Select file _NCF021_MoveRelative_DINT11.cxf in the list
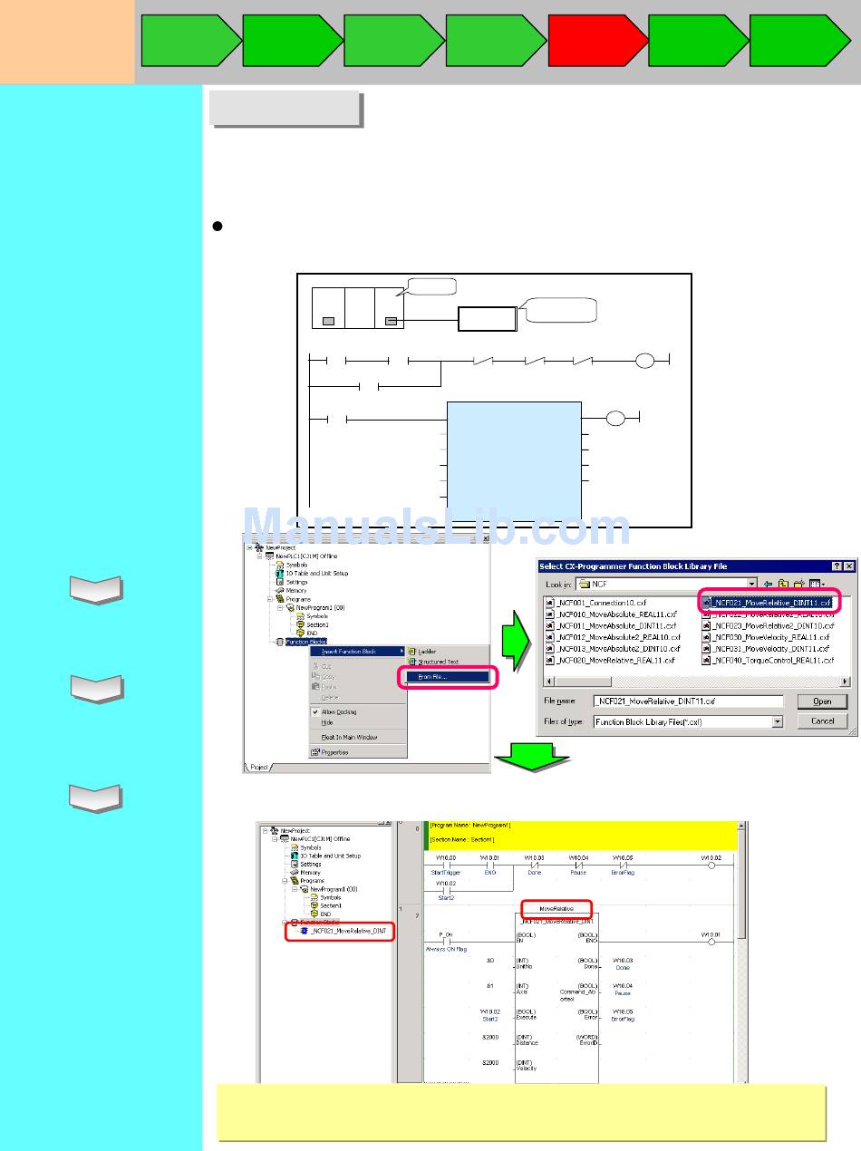This screenshot has height=1151, width=861. coord(765,602)
